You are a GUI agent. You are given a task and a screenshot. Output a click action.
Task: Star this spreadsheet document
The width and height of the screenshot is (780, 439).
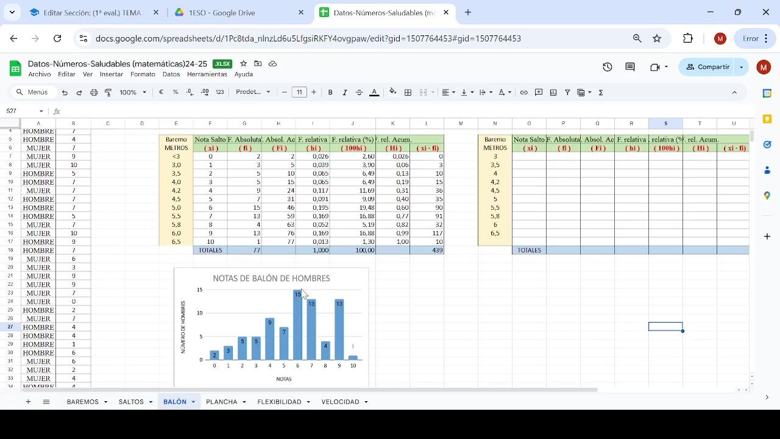pos(244,63)
